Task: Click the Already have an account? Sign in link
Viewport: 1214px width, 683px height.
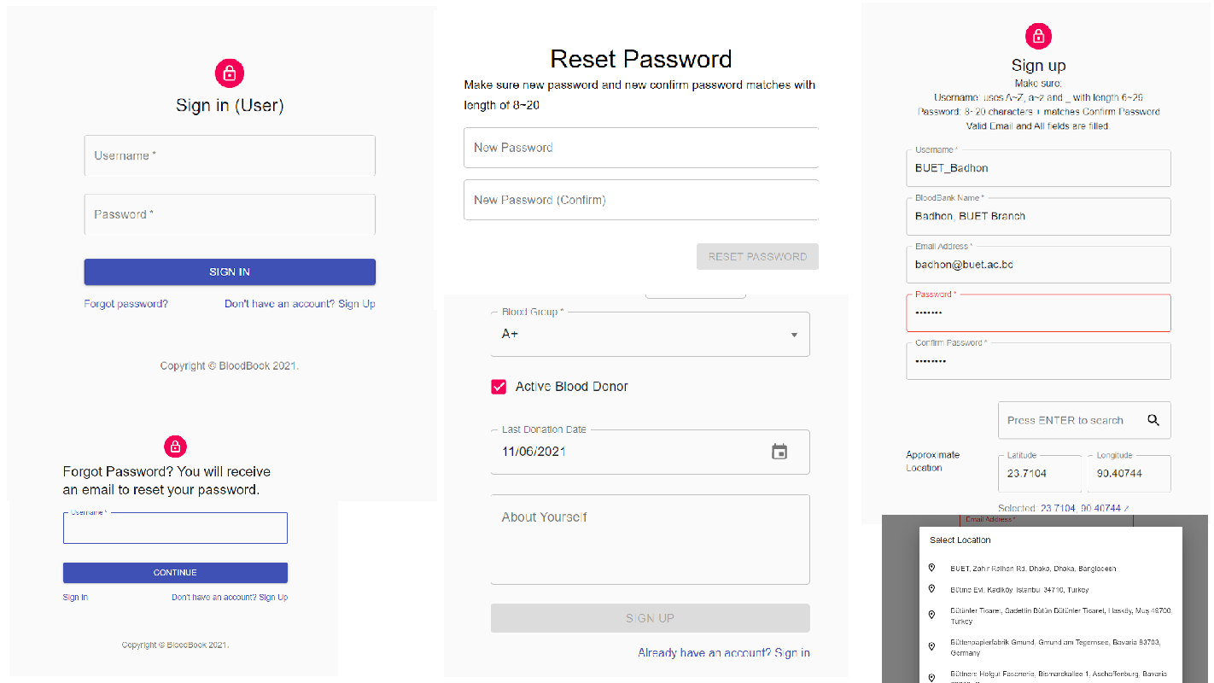Action: pos(723,653)
